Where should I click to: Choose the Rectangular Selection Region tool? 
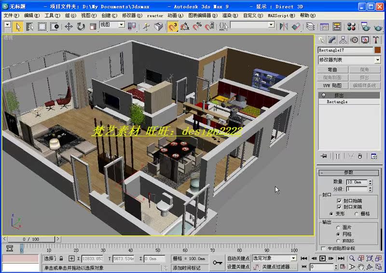point(42,26)
